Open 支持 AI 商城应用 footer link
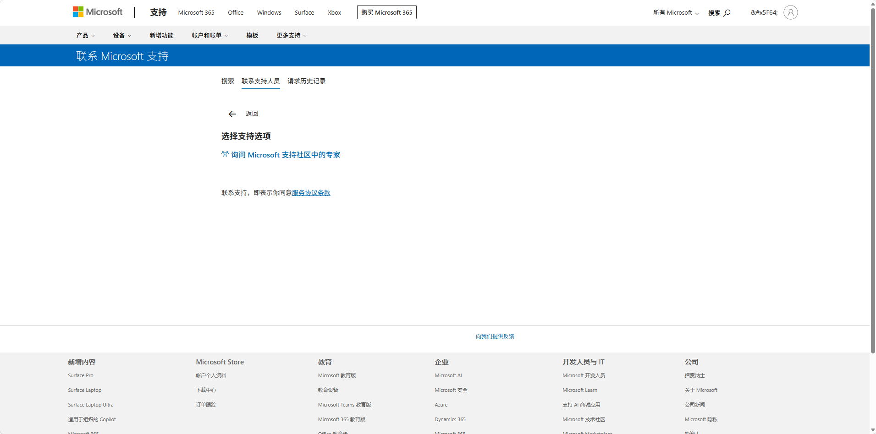This screenshot has width=876, height=434. pos(581,405)
